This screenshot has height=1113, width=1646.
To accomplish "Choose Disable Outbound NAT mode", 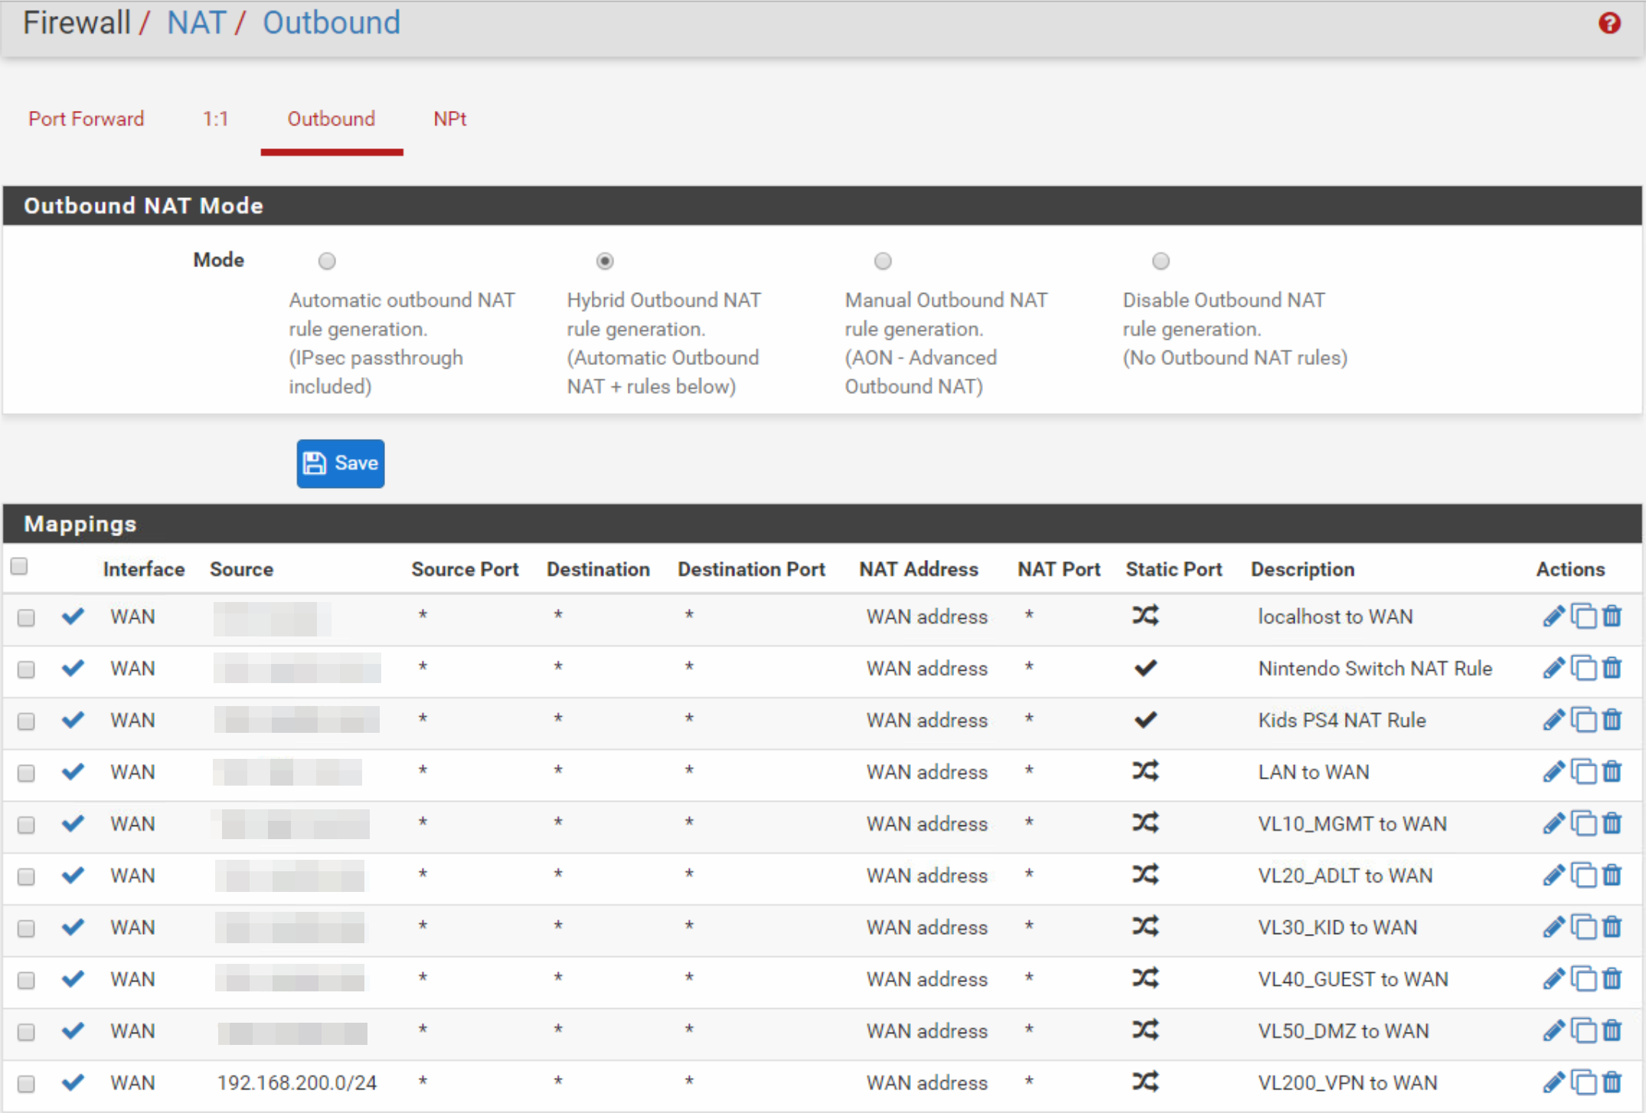I will pos(1161,262).
